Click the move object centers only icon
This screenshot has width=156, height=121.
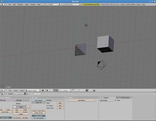coord(51,90)
